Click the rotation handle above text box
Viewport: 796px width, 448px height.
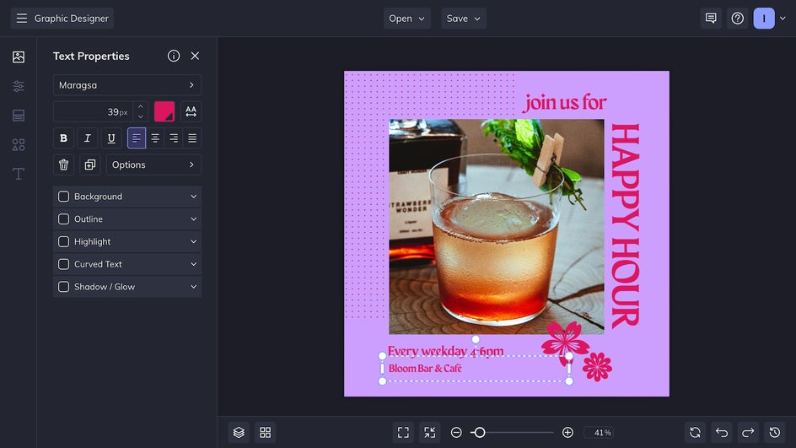tap(476, 339)
